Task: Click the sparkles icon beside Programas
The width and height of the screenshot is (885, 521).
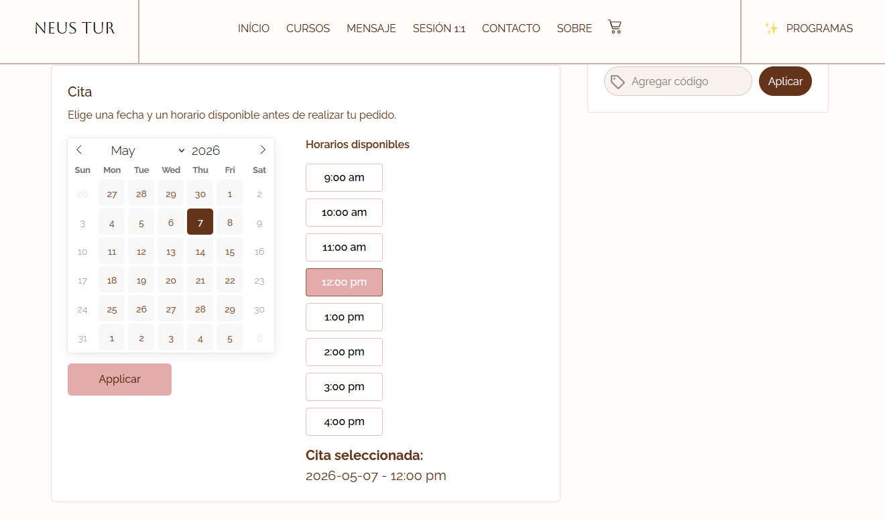Action: [x=771, y=28]
